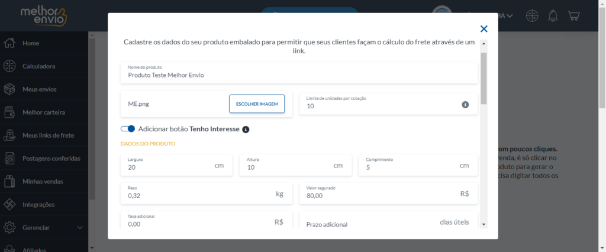Click the dialog scrollbar up arrow
Viewport: 606px width, 252px height.
click(483, 43)
